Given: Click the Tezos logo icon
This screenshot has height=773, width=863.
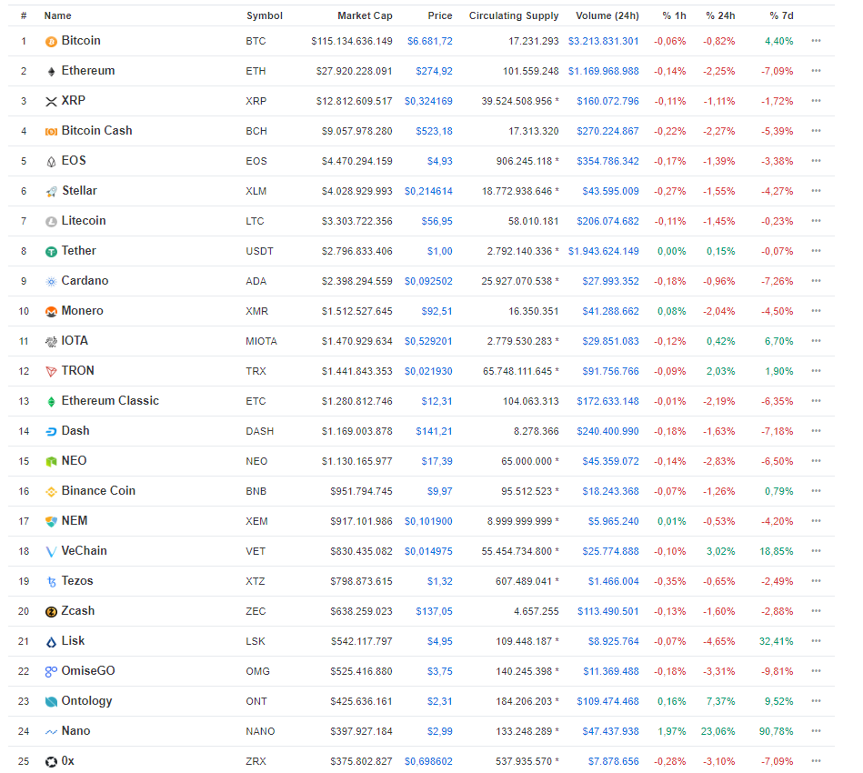Looking at the screenshot, I should point(51,582).
